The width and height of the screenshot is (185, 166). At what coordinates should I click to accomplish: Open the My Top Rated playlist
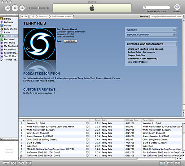point(9,46)
